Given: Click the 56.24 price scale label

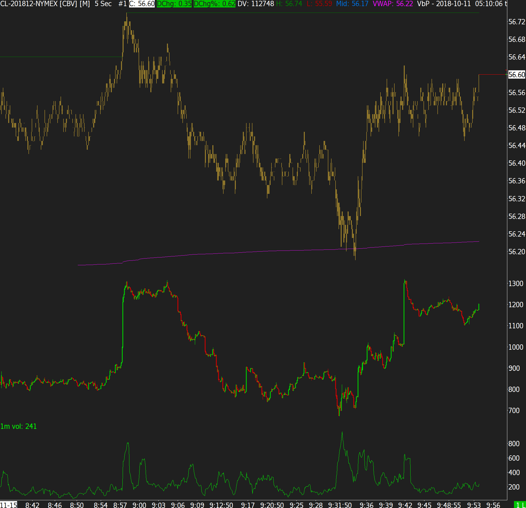Looking at the screenshot, I should pyautogui.click(x=517, y=234).
